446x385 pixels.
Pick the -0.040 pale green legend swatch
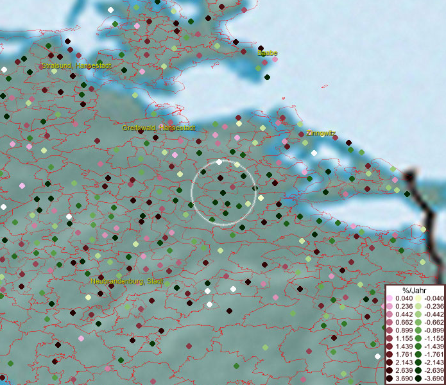click(x=418, y=298)
